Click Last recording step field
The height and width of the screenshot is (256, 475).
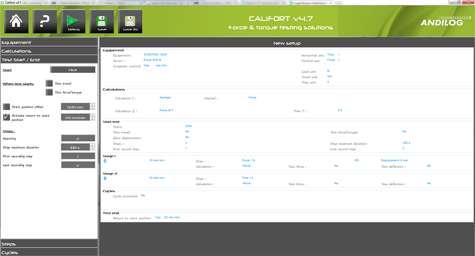pyautogui.click(x=78, y=165)
